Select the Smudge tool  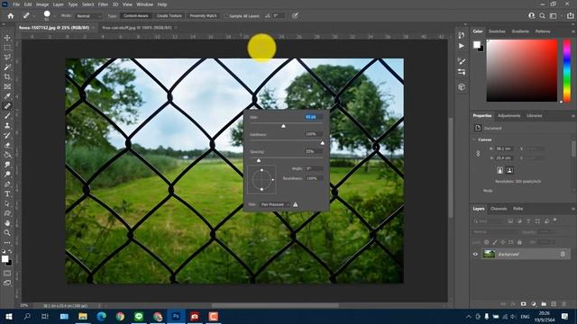(x=7, y=165)
